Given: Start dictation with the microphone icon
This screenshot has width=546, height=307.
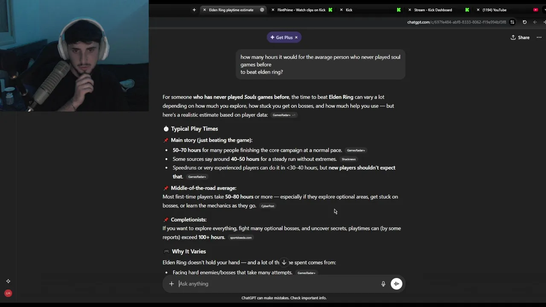Looking at the screenshot, I should pos(383,284).
